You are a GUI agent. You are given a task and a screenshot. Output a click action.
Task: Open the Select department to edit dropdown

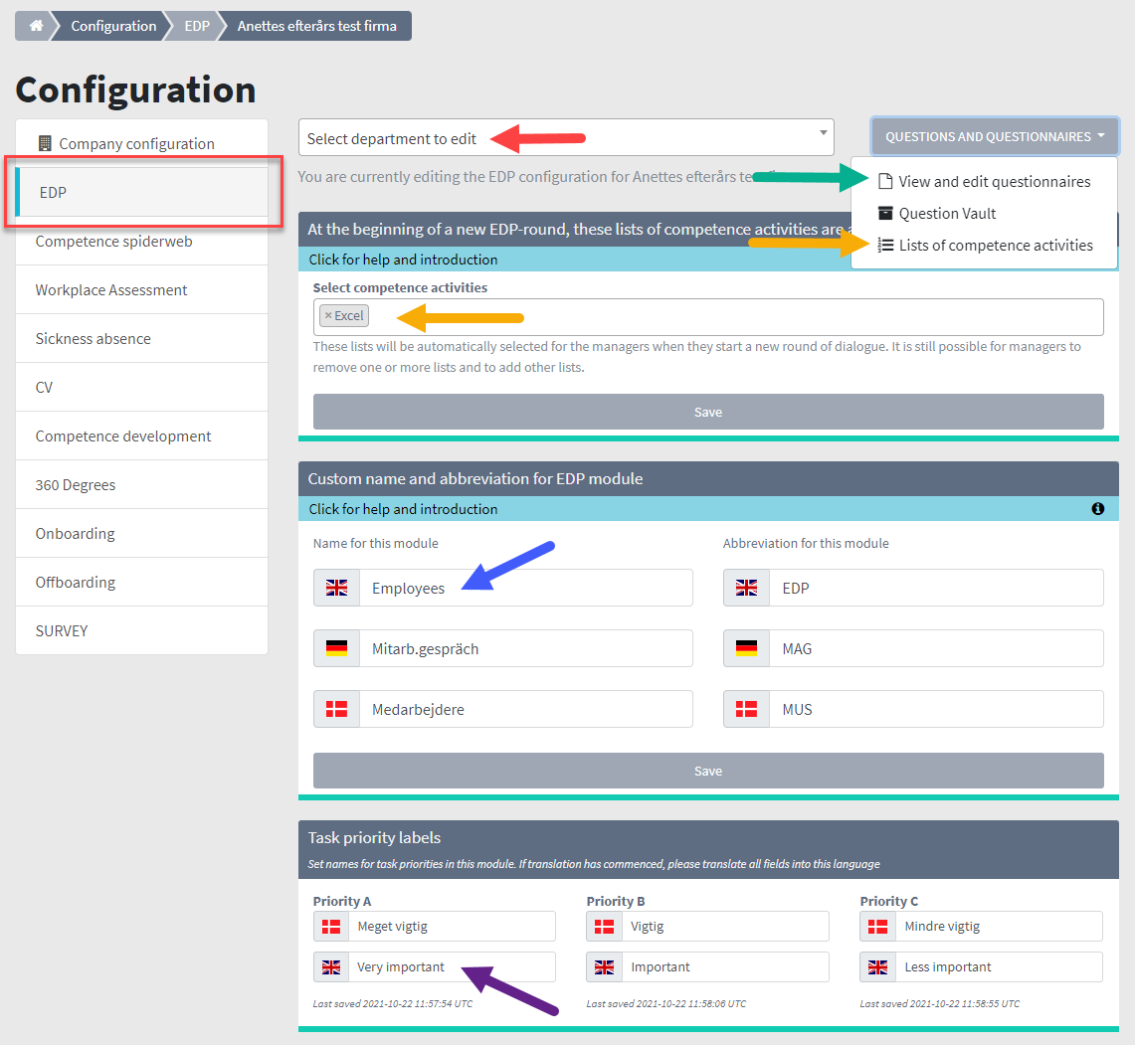click(565, 138)
